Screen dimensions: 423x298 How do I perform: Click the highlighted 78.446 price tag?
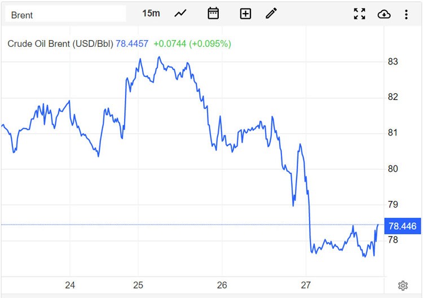coord(402,226)
